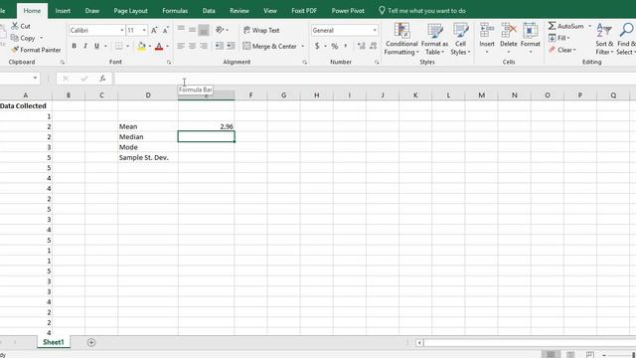Click inside the formula bar

[x=374, y=79]
